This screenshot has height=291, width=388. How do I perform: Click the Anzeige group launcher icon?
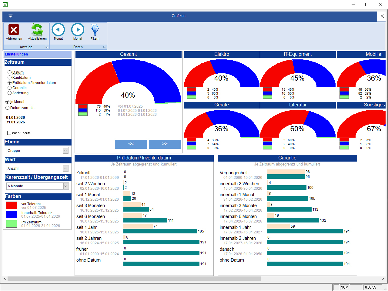point(46,47)
